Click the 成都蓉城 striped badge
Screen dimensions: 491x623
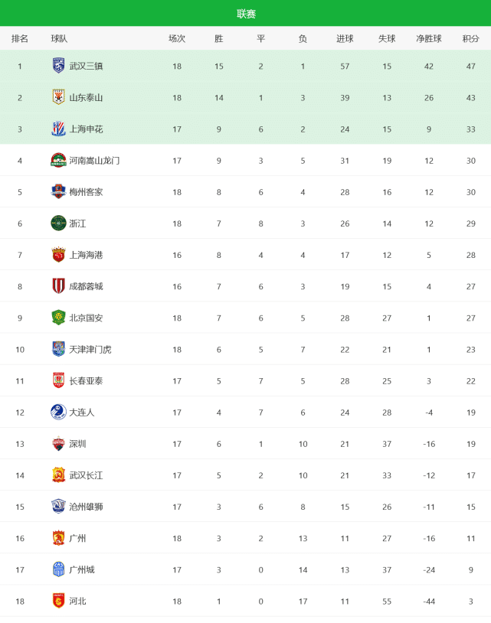[x=58, y=286]
